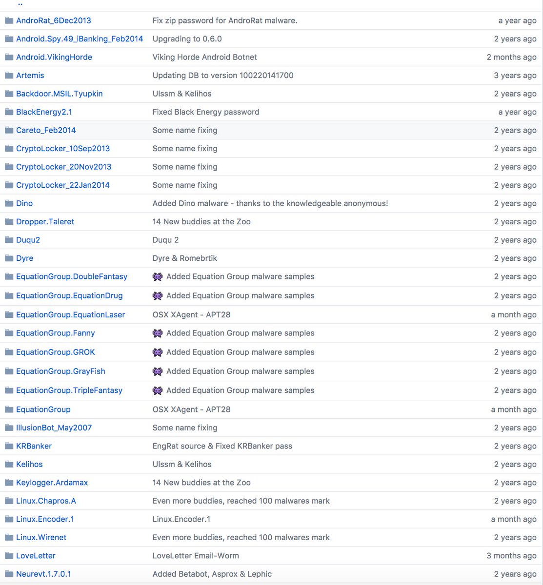Click folder icon for EquationGroup.TripleFantasy
The height and width of the screenshot is (585, 543).
(x=9, y=390)
